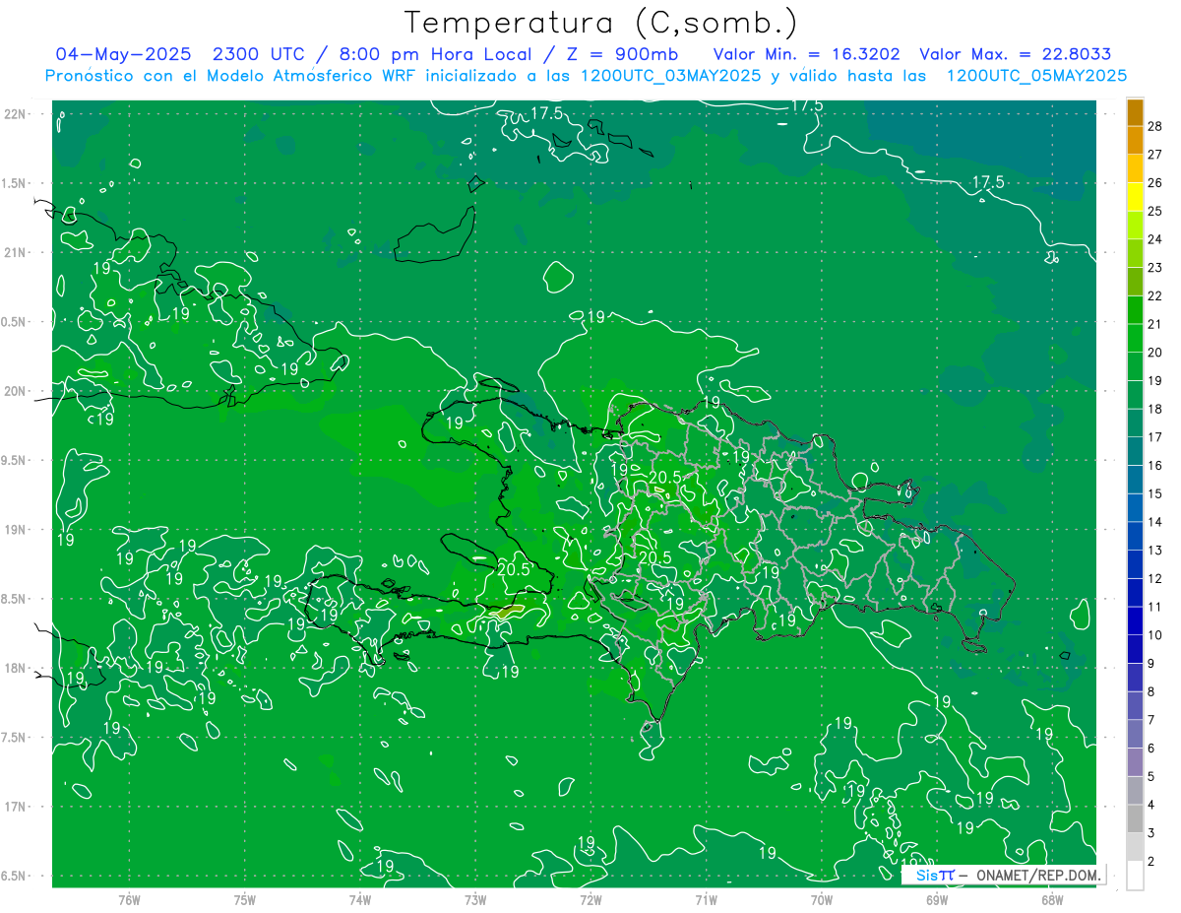This screenshot has width=1181, height=913.
Task: Click the "20N" latitude axis label
Action: tap(15, 391)
